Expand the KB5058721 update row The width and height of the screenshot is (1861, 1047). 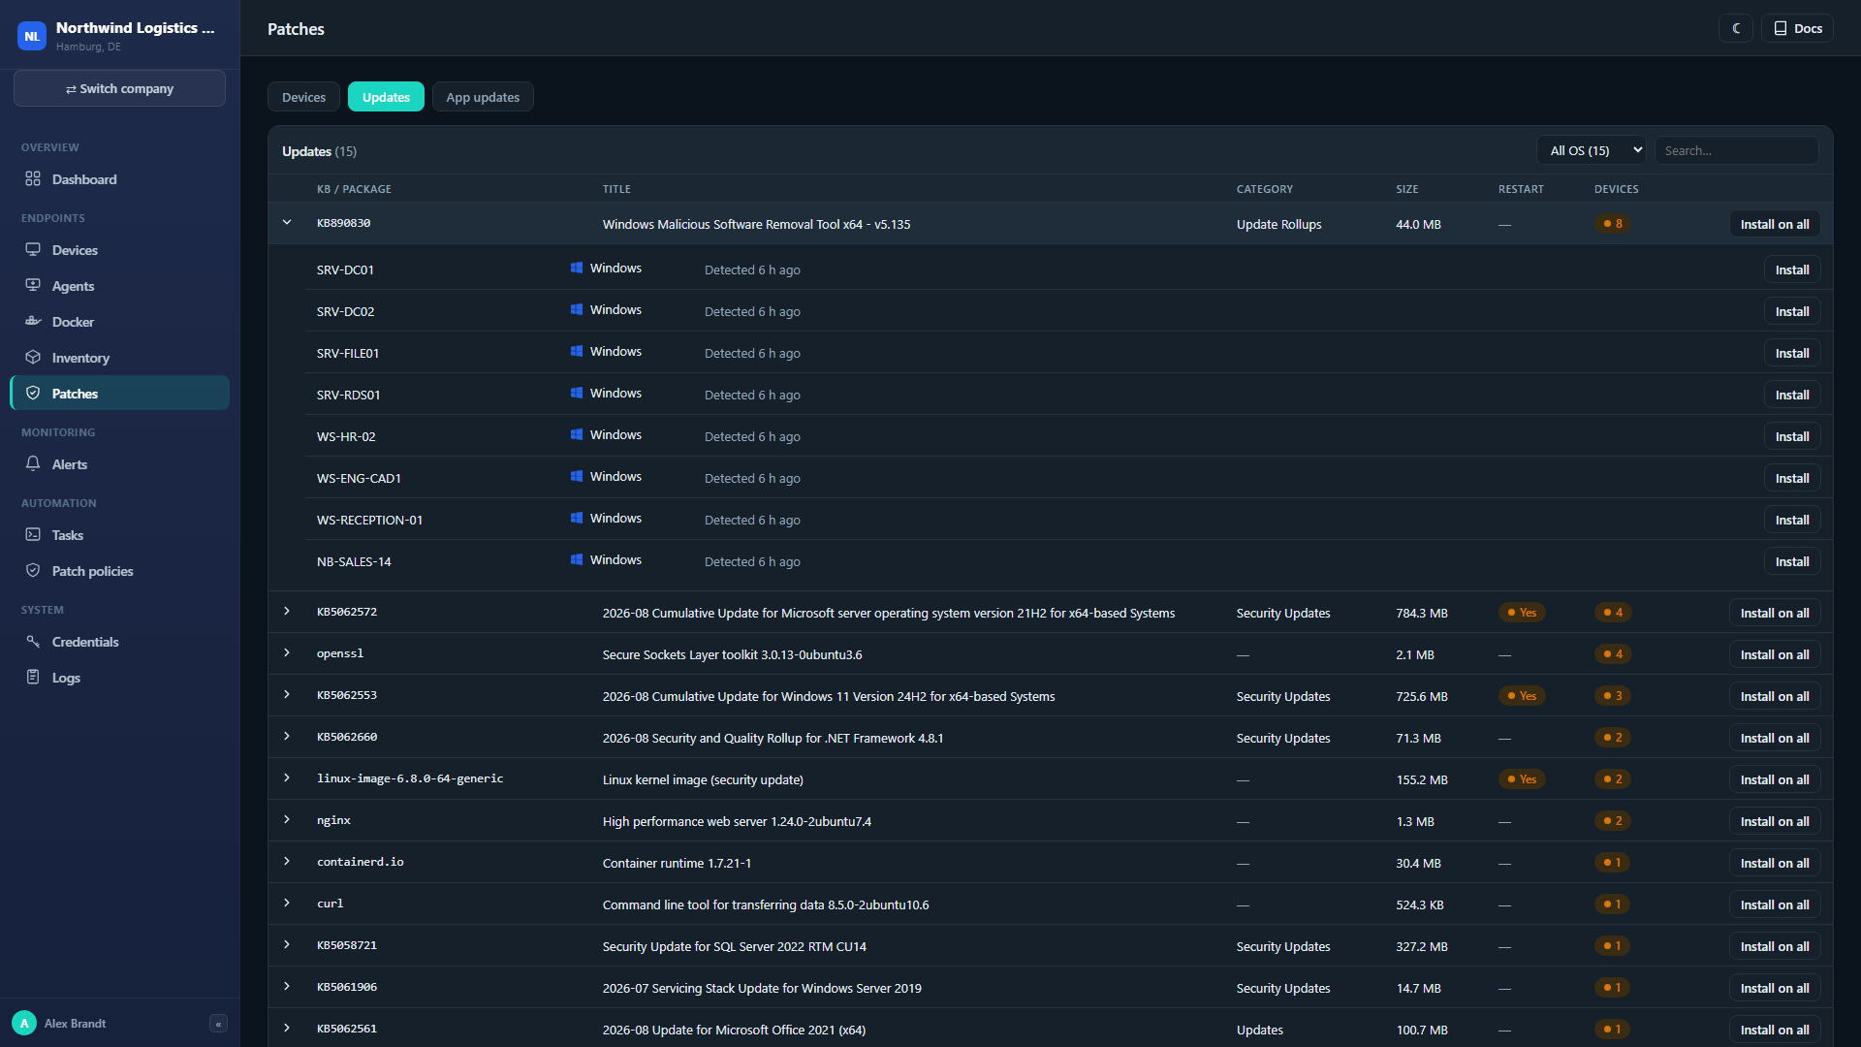pyautogui.click(x=287, y=945)
